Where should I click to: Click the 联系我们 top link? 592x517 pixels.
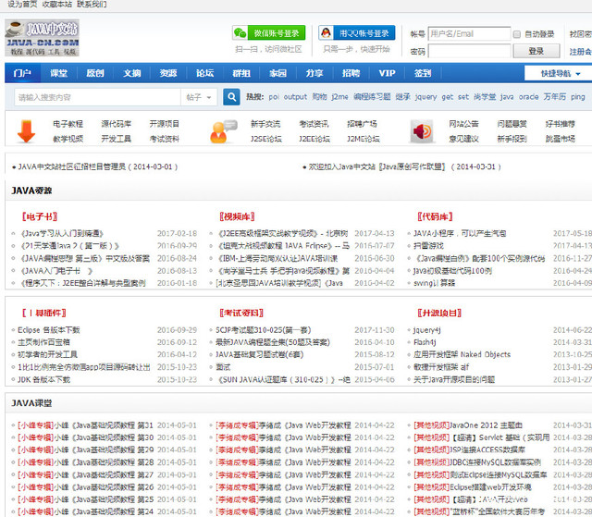[92, 4]
